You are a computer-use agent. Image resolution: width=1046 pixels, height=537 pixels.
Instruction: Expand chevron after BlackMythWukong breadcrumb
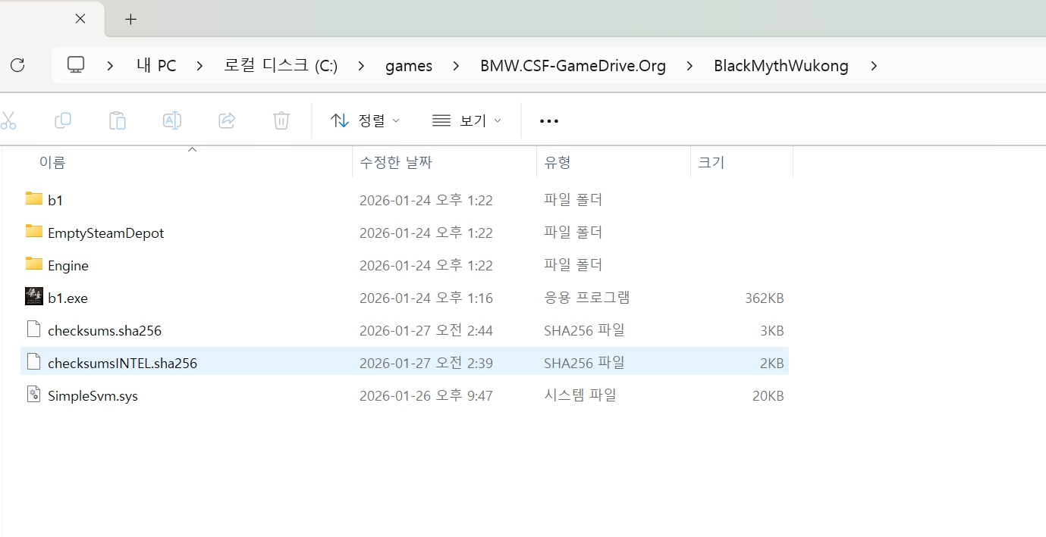874,66
